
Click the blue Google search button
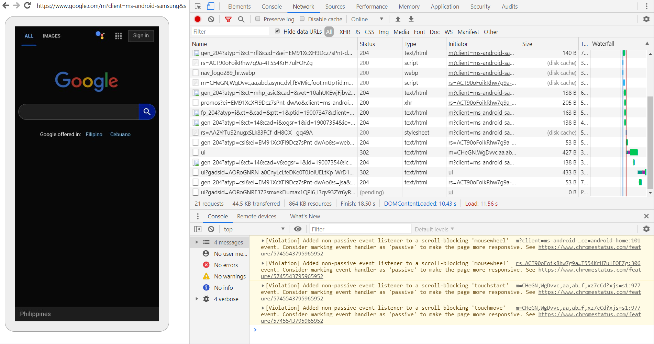click(x=147, y=112)
